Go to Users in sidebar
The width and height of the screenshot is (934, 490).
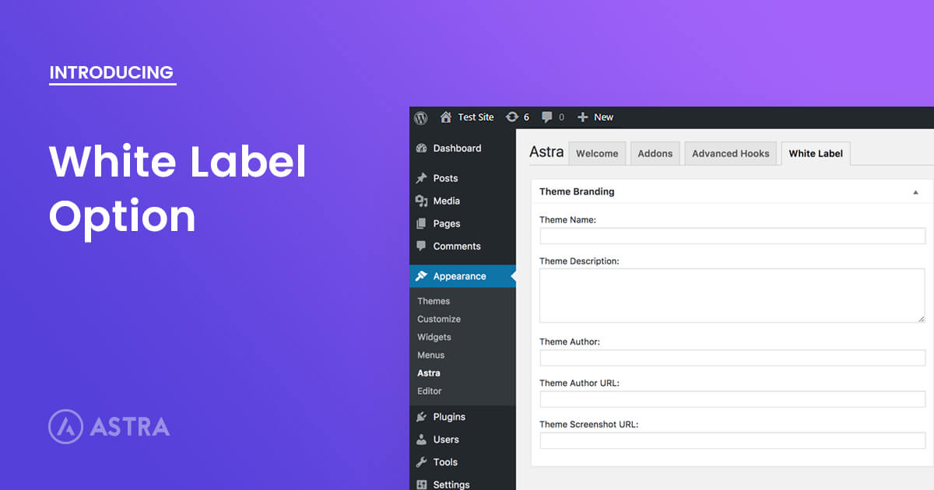[446, 439]
